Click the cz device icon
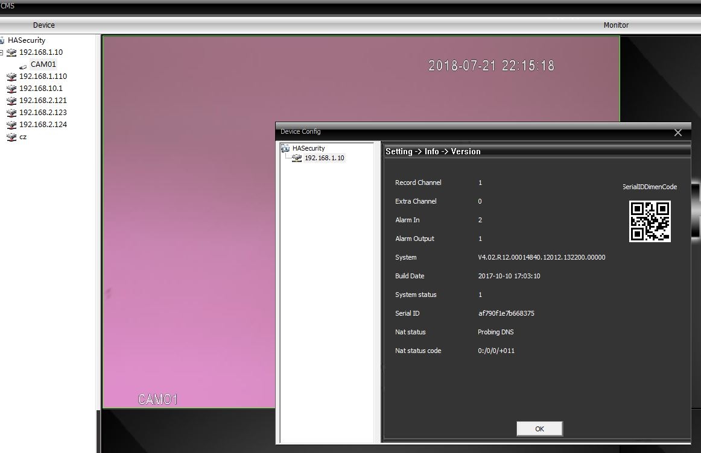701x453 pixels. point(11,137)
